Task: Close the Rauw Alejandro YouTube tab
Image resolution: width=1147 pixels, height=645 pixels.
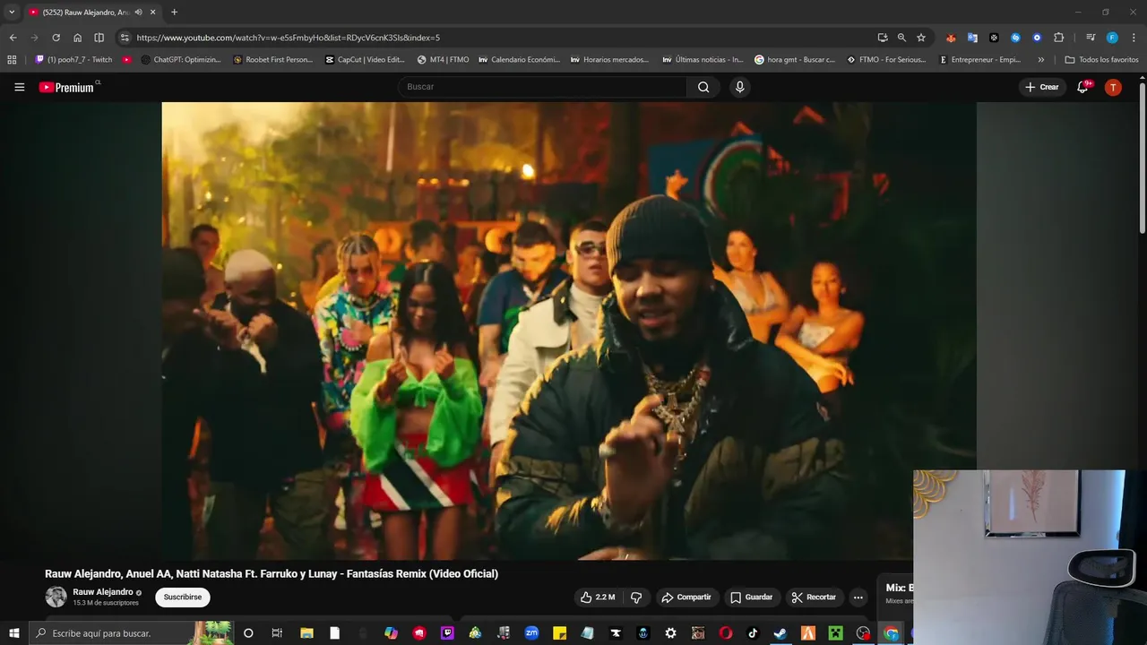Action: click(152, 13)
